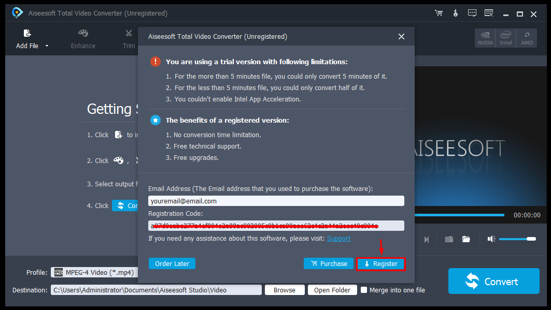Toggle AMD acceleration

(527, 38)
